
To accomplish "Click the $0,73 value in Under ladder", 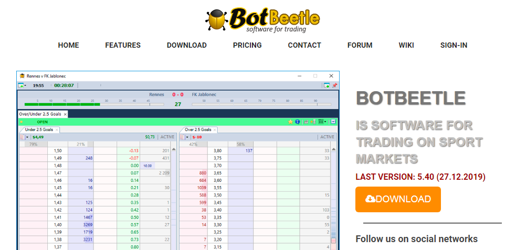I will pos(150,137).
